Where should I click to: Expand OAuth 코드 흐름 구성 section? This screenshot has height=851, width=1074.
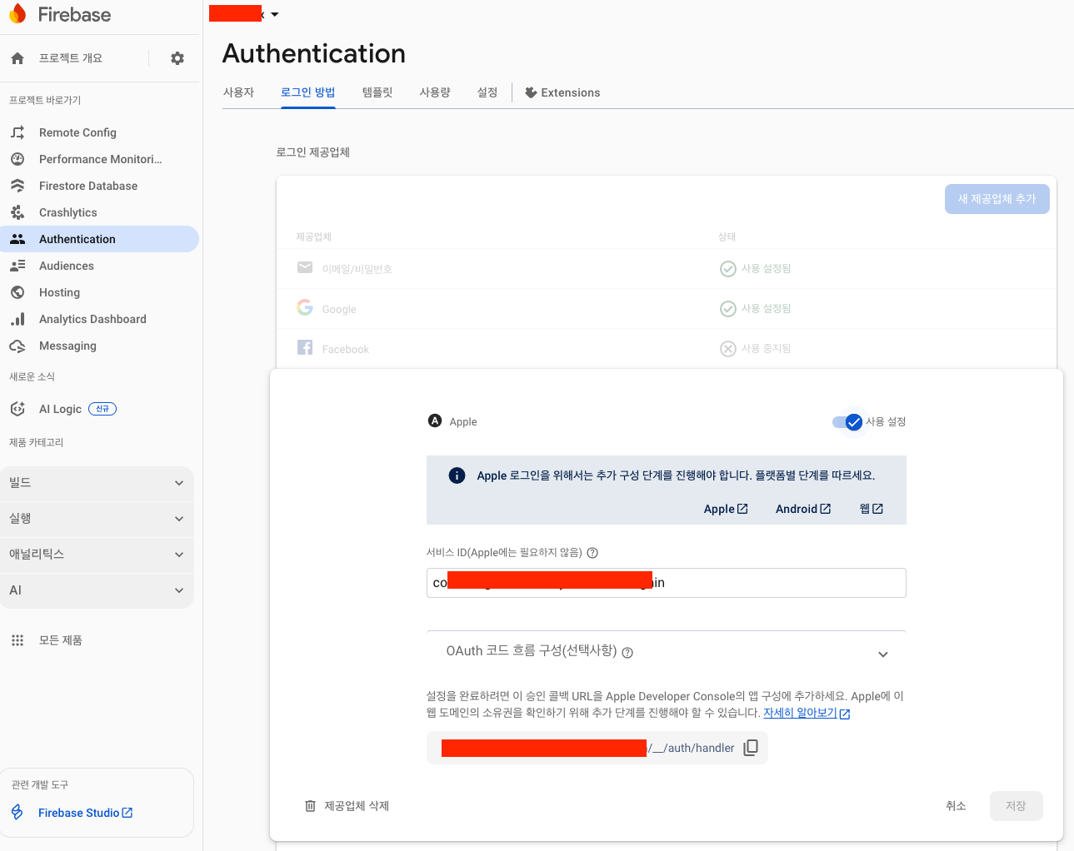(883, 654)
